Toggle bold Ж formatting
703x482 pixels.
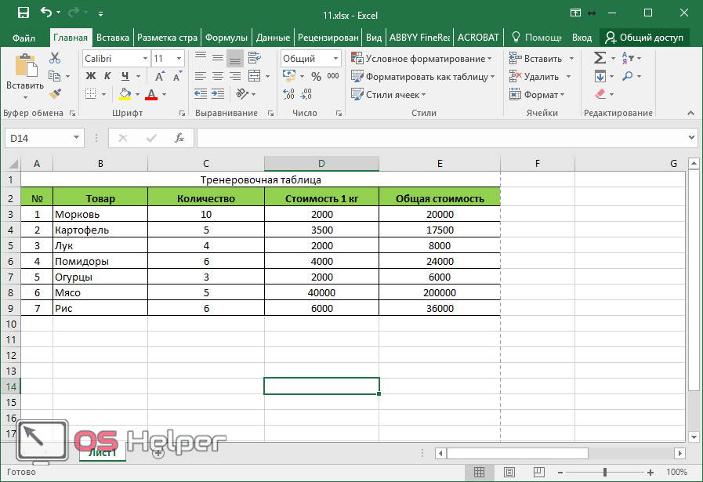pyautogui.click(x=90, y=76)
